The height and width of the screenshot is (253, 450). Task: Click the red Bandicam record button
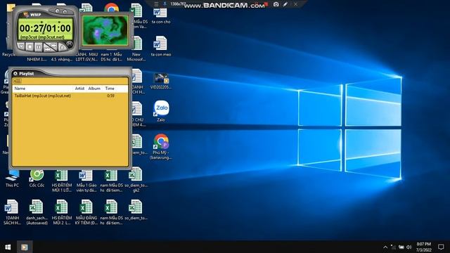tap(266, 4)
